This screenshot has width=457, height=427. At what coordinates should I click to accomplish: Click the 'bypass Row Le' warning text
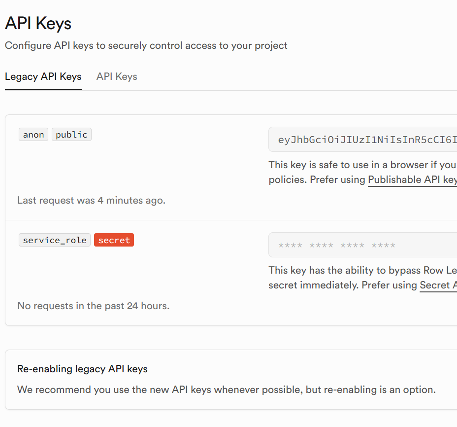point(362,270)
